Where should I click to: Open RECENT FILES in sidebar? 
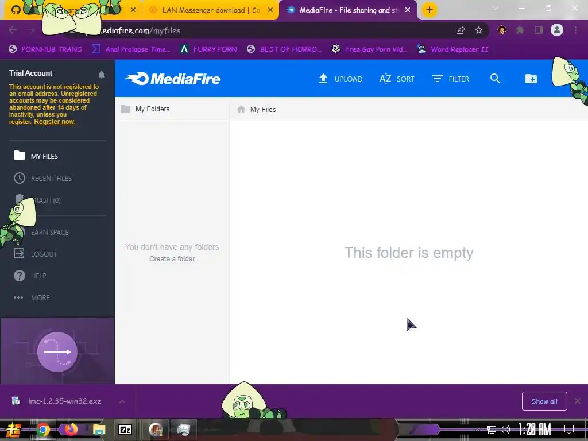tap(42, 178)
